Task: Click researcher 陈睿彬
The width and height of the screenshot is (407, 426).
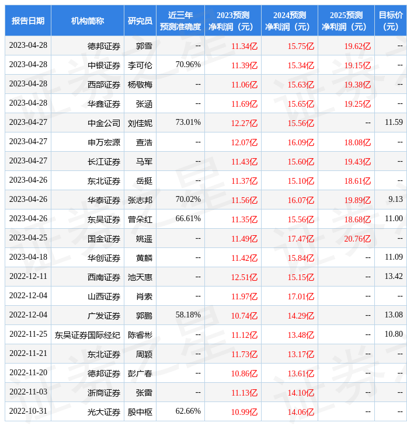Action: 140,335
